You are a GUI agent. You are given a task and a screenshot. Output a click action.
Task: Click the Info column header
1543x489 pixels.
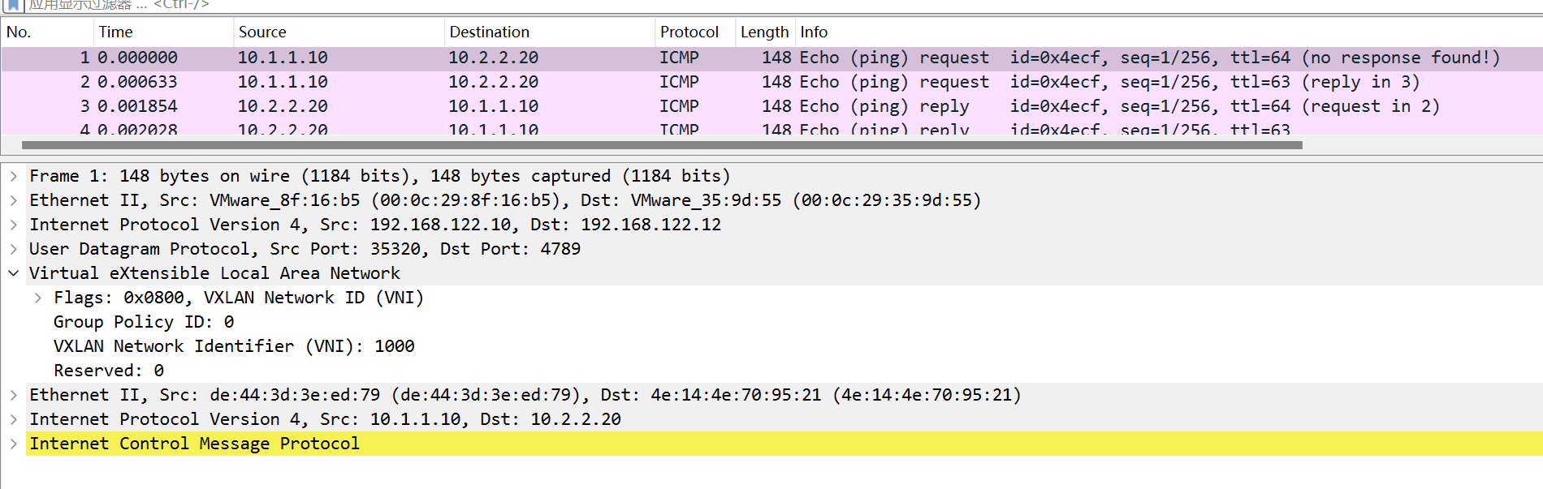[1169, 32]
